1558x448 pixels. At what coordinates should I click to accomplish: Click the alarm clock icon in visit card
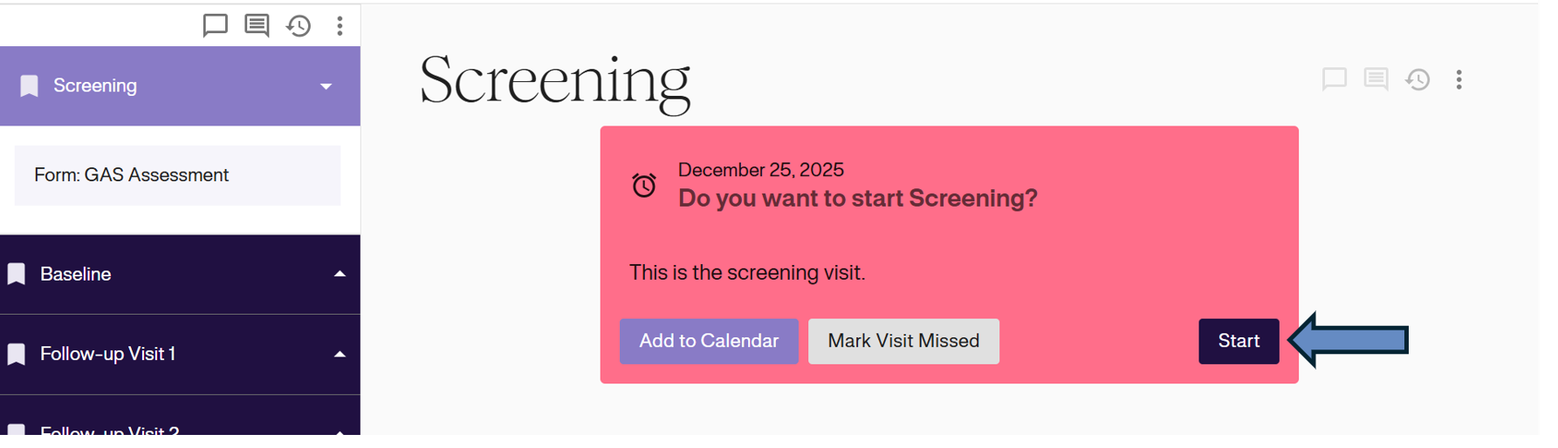tap(644, 185)
